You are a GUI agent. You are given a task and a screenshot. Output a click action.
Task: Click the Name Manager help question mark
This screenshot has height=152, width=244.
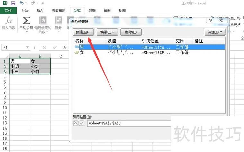pos(210,20)
